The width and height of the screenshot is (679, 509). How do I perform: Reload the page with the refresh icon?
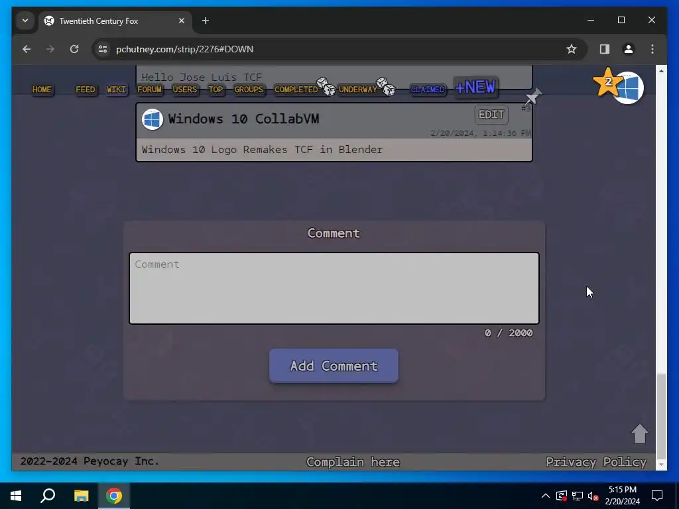pyautogui.click(x=74, y=49)
